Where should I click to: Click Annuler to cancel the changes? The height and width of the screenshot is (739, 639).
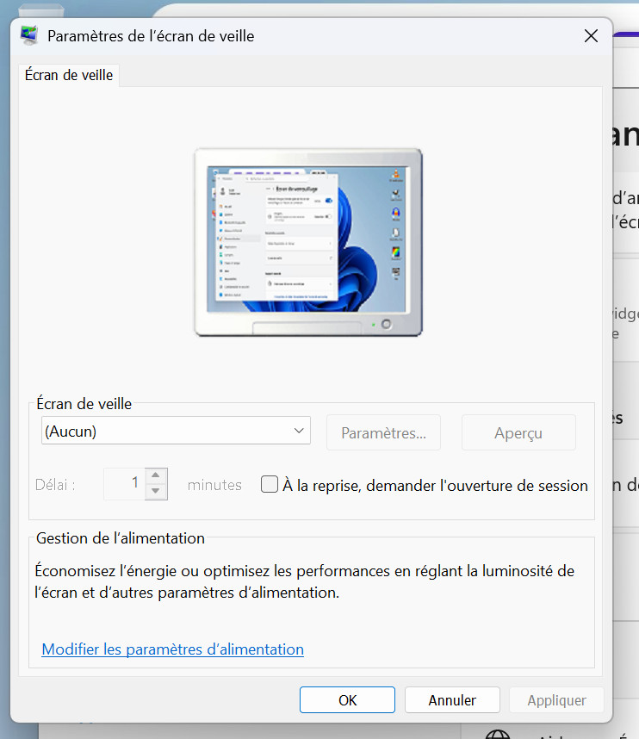452,700
